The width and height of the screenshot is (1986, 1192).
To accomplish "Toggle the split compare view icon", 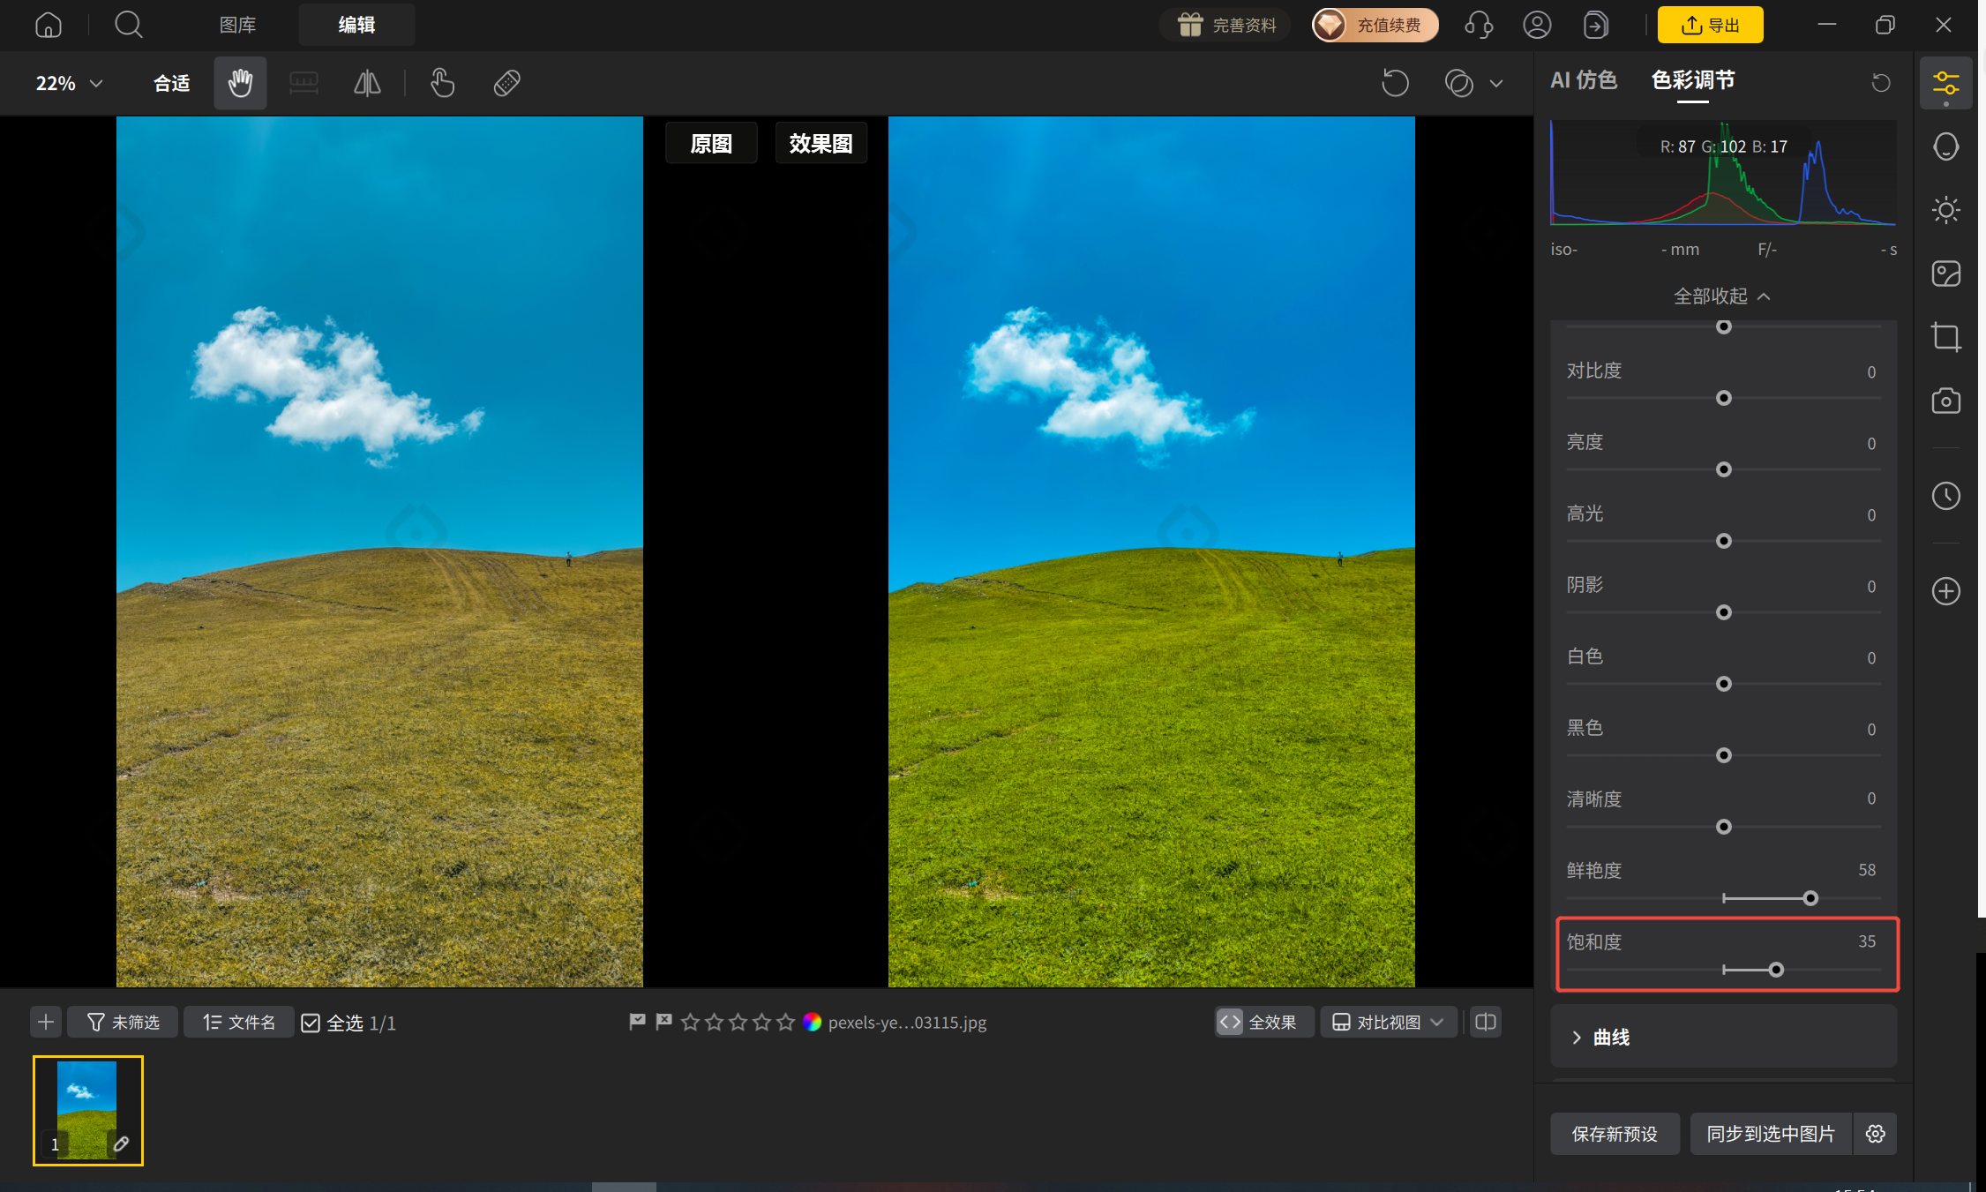I will click(x=1486, y=1022).
